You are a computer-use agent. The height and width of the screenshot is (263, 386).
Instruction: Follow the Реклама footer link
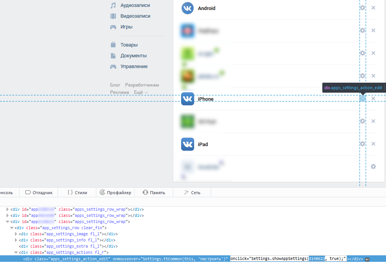click(119, 92)
